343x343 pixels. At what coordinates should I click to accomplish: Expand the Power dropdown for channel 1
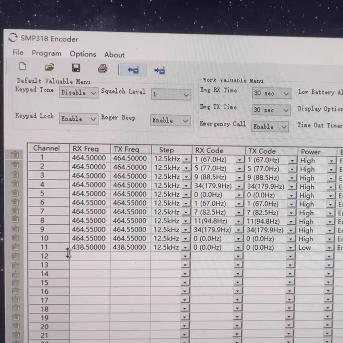[332, 161]
